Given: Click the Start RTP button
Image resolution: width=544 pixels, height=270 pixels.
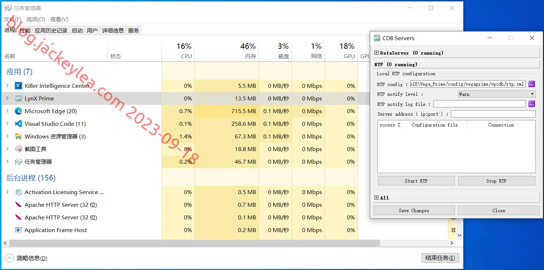Looking at the screenshot, I should 416,181.
